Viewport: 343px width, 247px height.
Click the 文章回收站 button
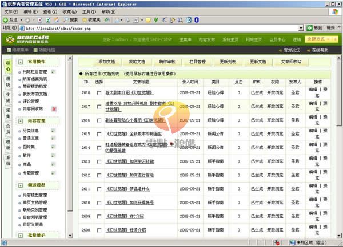[291, 62]
